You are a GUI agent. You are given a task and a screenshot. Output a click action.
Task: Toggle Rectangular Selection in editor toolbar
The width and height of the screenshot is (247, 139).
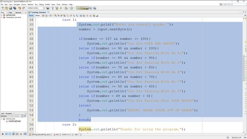coord(68,15)
